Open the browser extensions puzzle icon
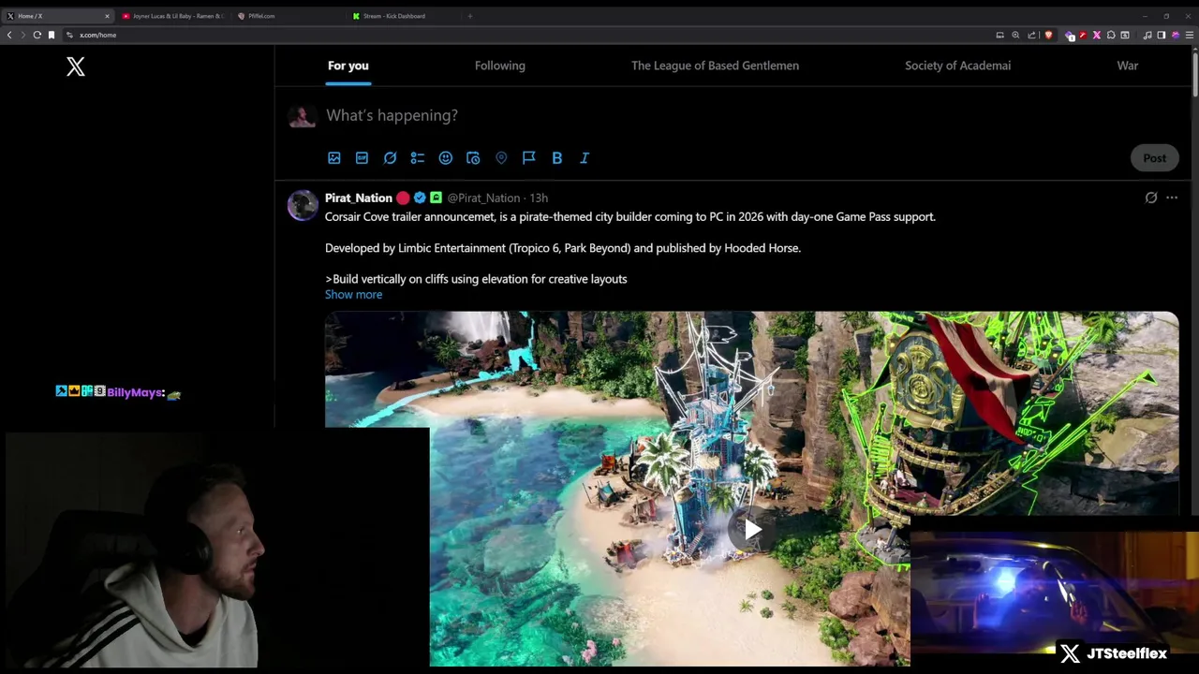The image size is (1199, 674). click(x=1111, y=35)
